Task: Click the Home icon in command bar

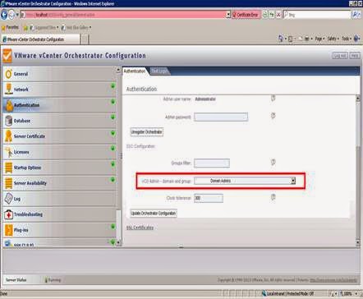Action: pyautogui.click(x=281, y=39)
